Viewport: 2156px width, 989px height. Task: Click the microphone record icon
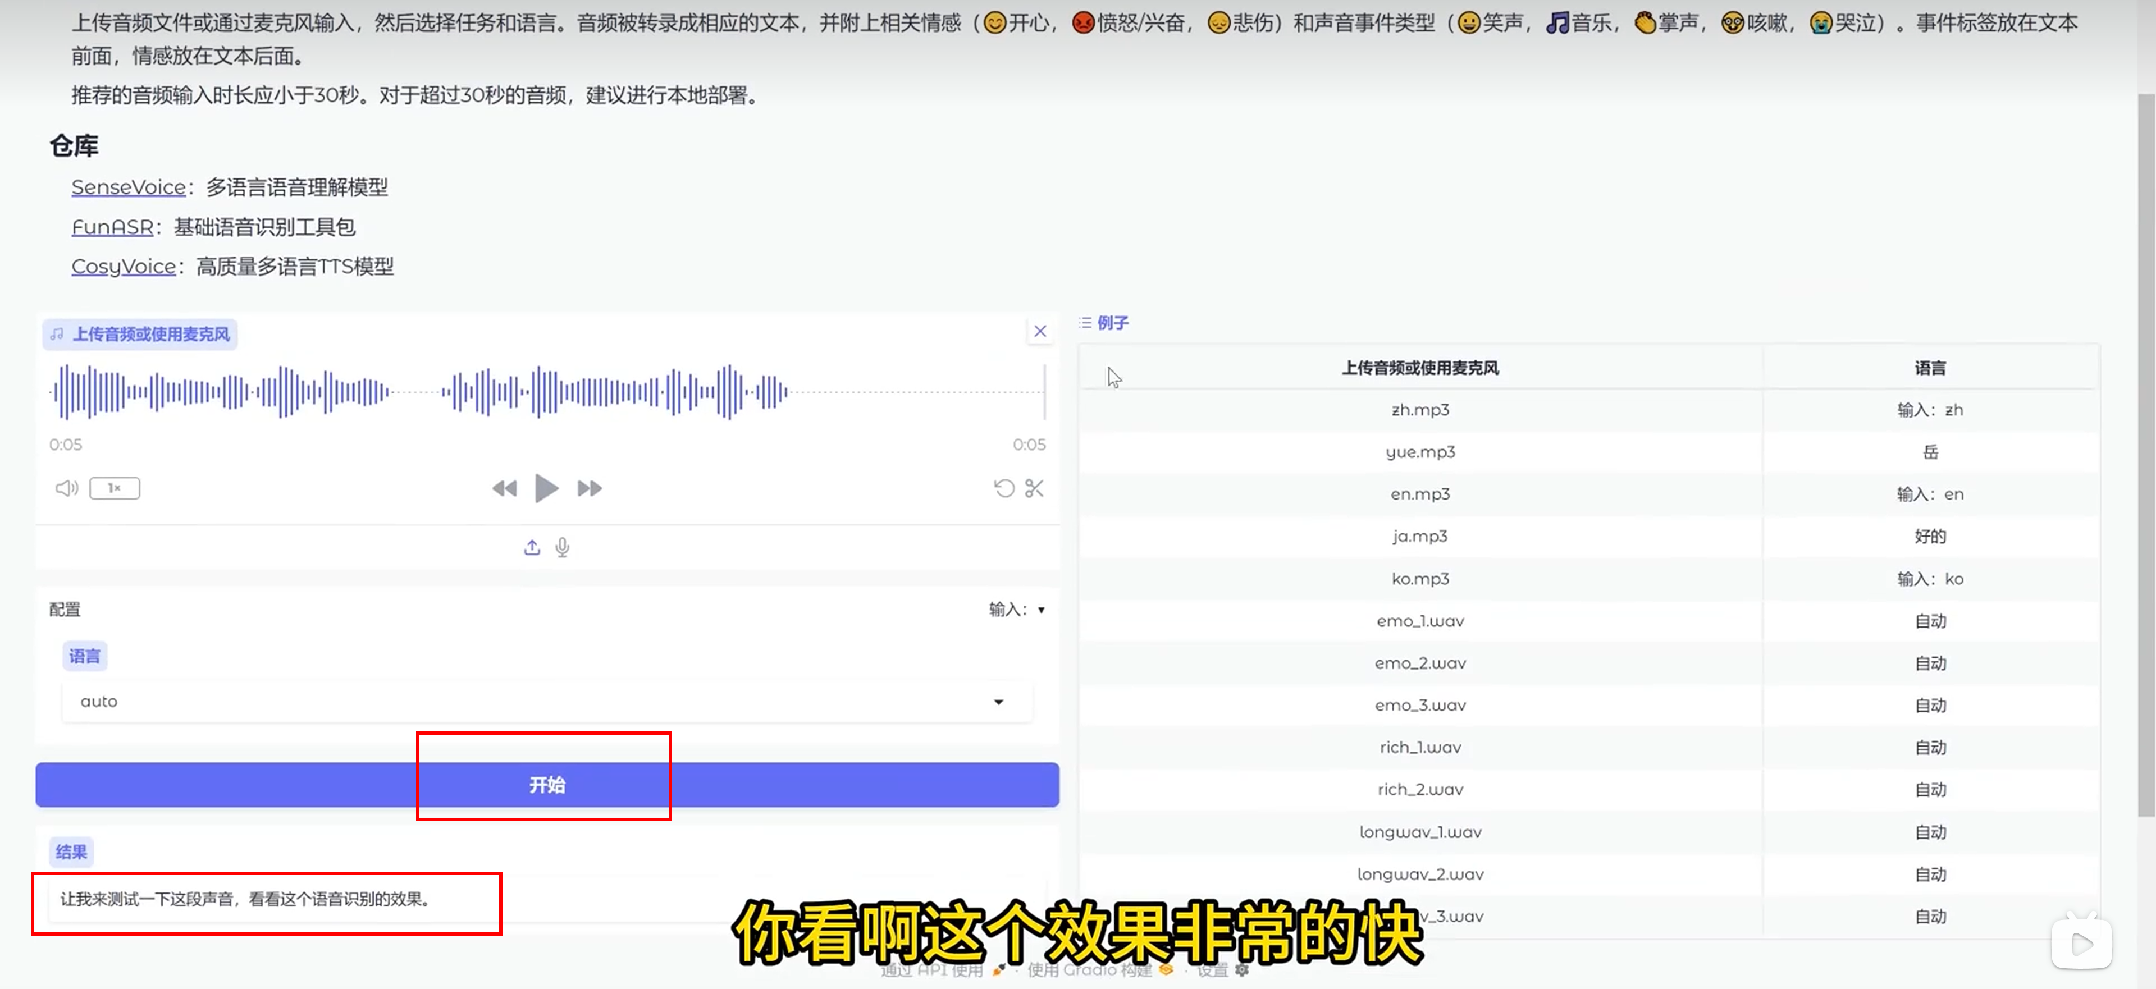tap(563, 547)
